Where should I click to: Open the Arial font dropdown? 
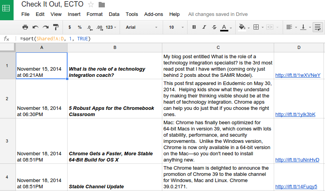[141, 27]
